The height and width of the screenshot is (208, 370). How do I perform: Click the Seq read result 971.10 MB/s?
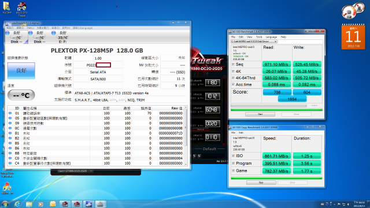276,64
